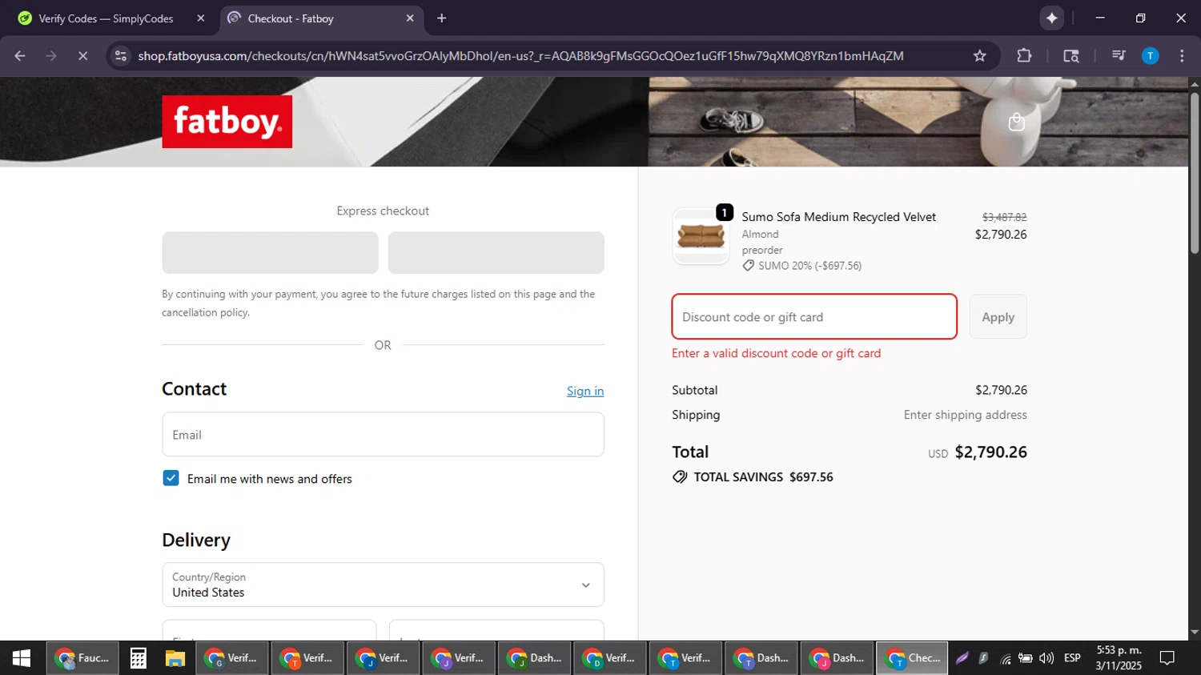Image resolution: width=1201 pixels, height=675 pixels.
Task: Click the SUMO 20% (-$697.56) discount text
Action: tap(810, 266)
